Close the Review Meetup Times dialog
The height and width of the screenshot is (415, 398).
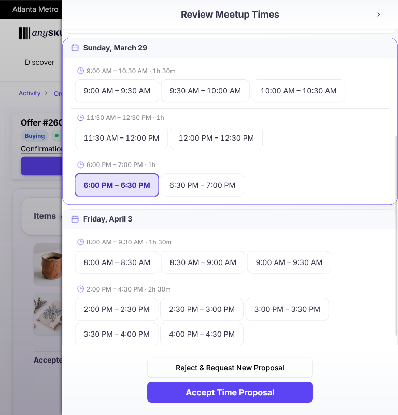click(379, 15)
